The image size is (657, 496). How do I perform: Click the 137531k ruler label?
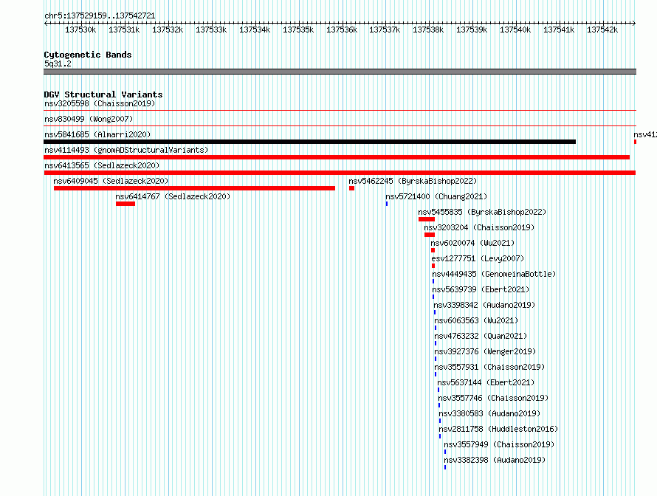click(124, 30)
